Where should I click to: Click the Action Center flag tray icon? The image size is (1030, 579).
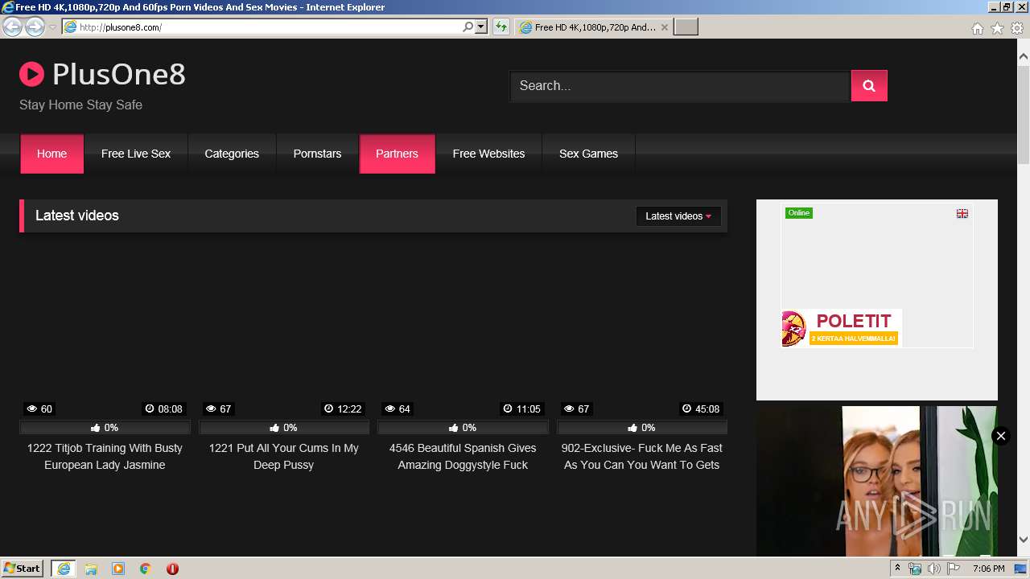point(954,569)
